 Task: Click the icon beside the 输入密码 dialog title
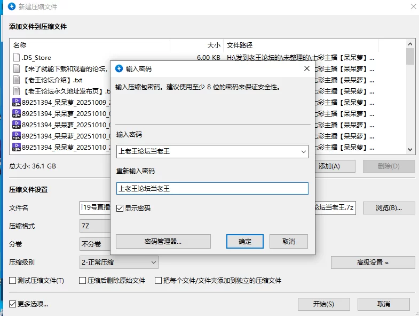(119, 68)
